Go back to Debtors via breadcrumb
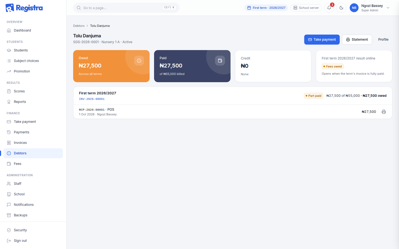 [x=79, y=26]
